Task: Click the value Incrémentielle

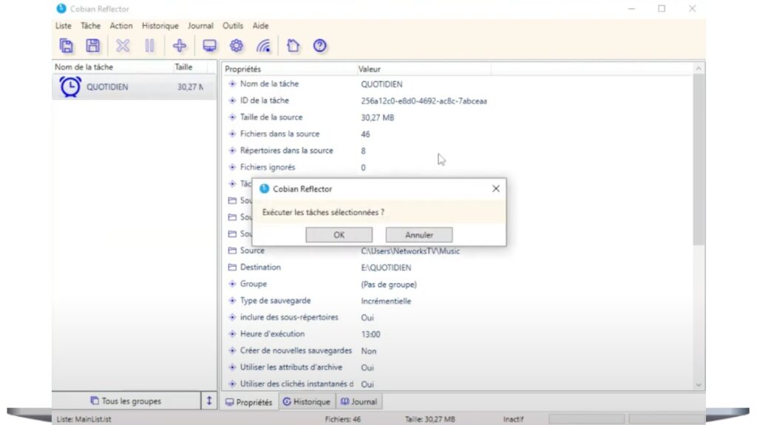Action: point(386,301)
